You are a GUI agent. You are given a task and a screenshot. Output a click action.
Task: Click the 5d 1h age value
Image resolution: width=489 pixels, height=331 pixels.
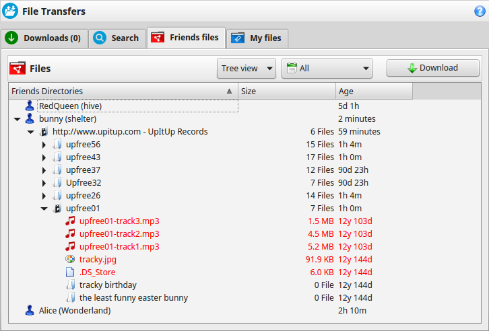349,106
